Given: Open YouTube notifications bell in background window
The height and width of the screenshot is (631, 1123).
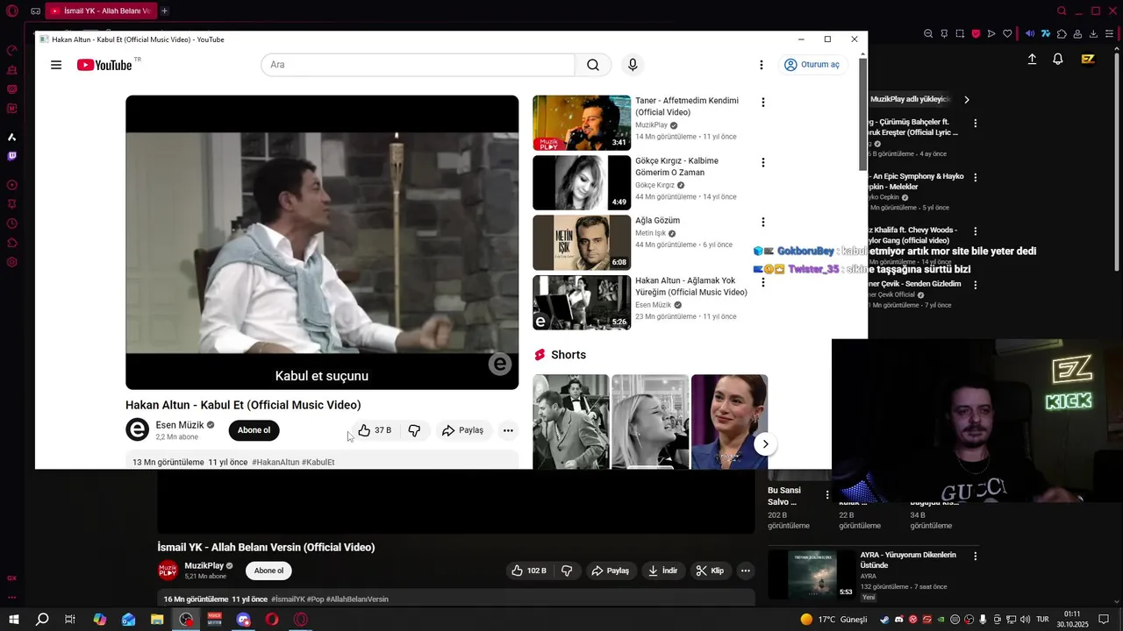Looking at the screenshot, I should click(1058, 59).
